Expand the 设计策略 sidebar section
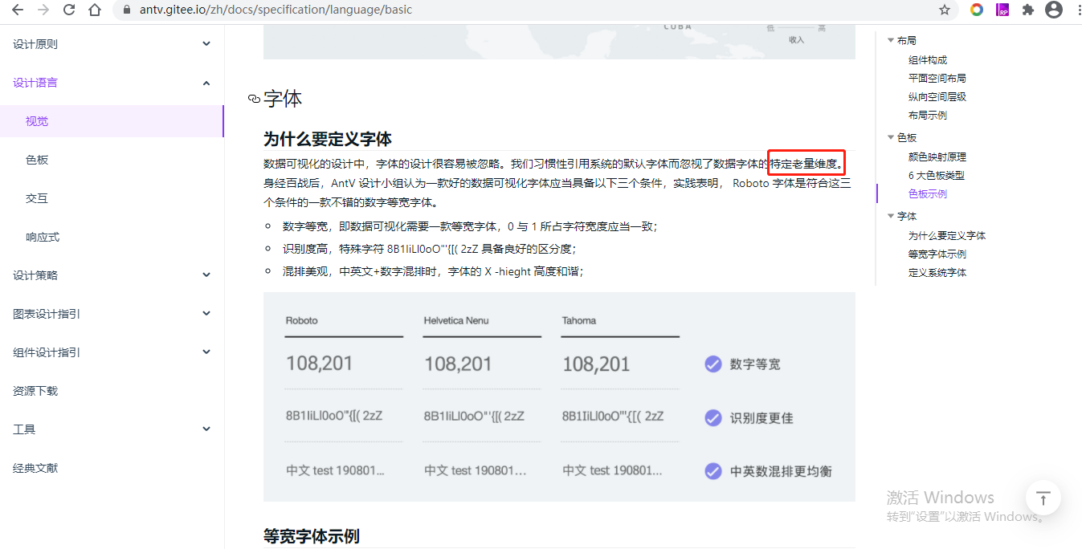This screenshot has width=1082, height=549. 206,275
